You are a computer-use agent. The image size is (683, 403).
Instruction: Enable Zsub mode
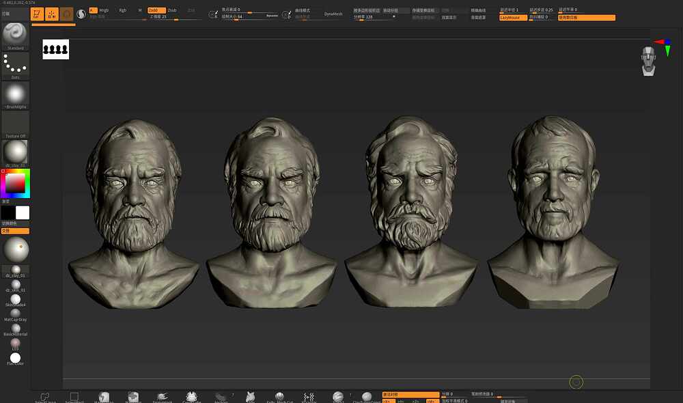coord(172,10)
